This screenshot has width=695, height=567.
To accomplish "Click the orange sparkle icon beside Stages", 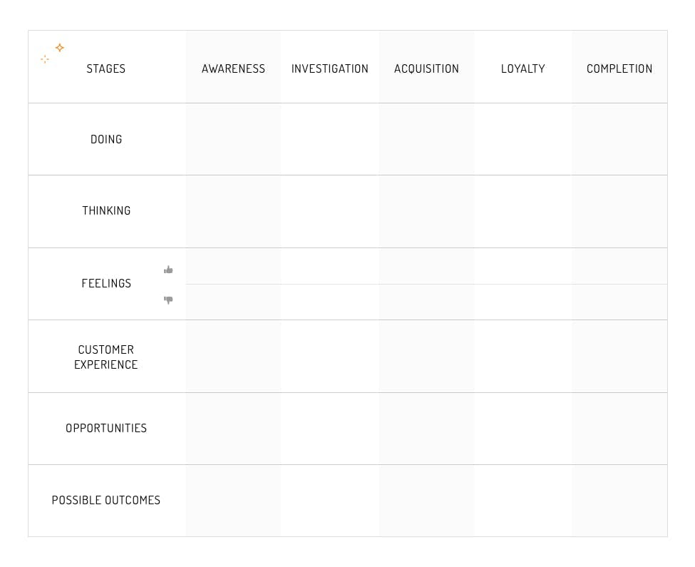I will 59,48.
